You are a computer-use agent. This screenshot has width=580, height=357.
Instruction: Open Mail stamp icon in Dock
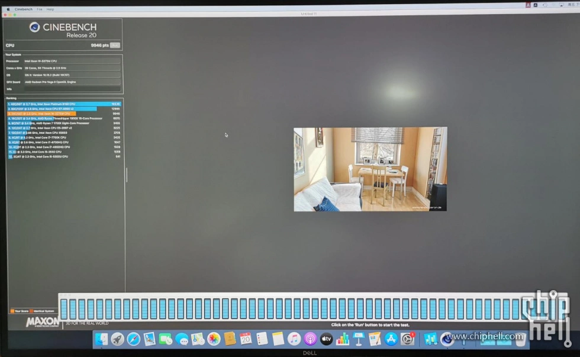coord(149,339)
